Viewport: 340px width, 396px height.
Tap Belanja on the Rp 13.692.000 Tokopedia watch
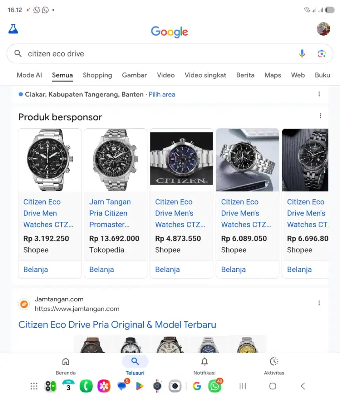click(101, 269)
